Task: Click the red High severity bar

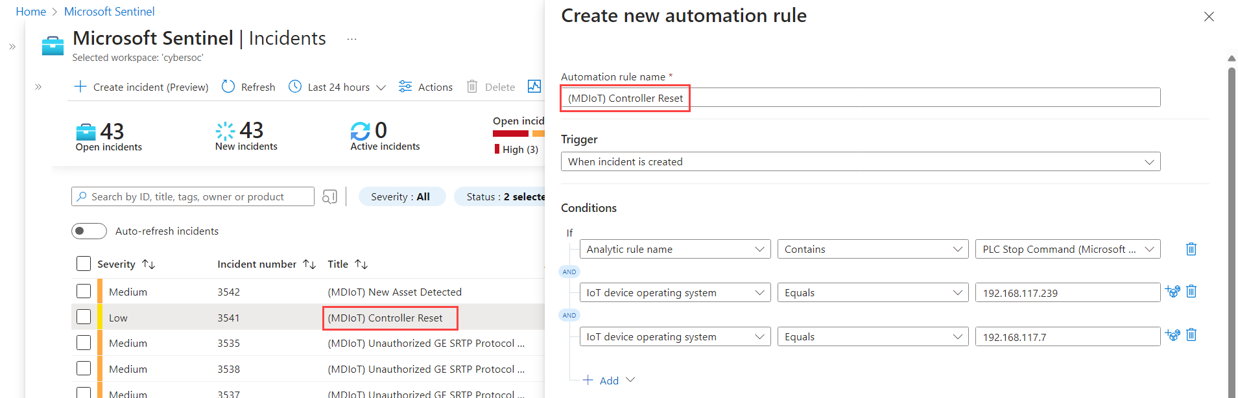Action: pos(510,134)
